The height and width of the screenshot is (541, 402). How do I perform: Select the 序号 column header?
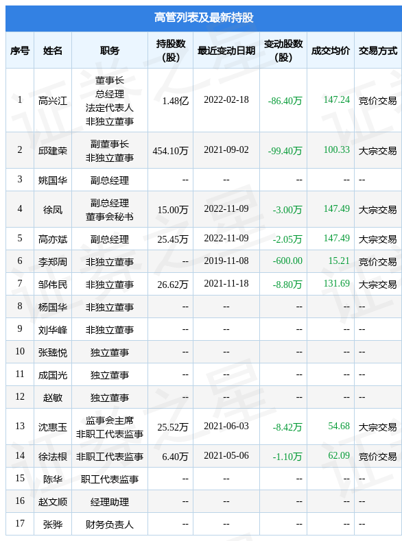pyautogui.click(x=20, y=51)
